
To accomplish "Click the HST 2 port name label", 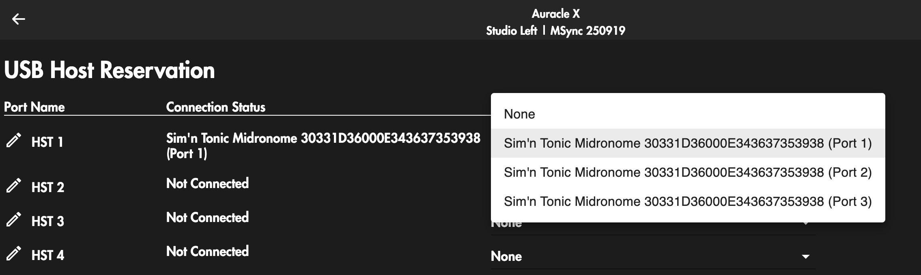I will tap(48, 187).
